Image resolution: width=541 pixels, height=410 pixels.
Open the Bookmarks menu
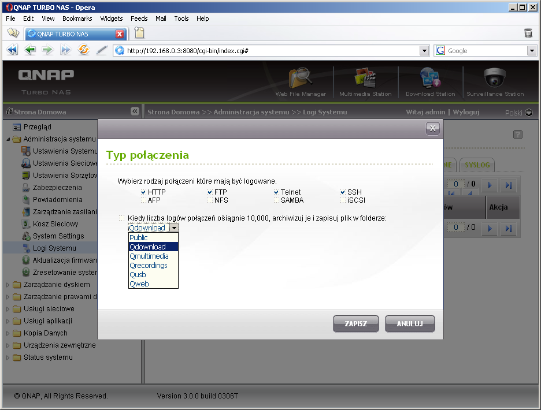click(77, 18)
